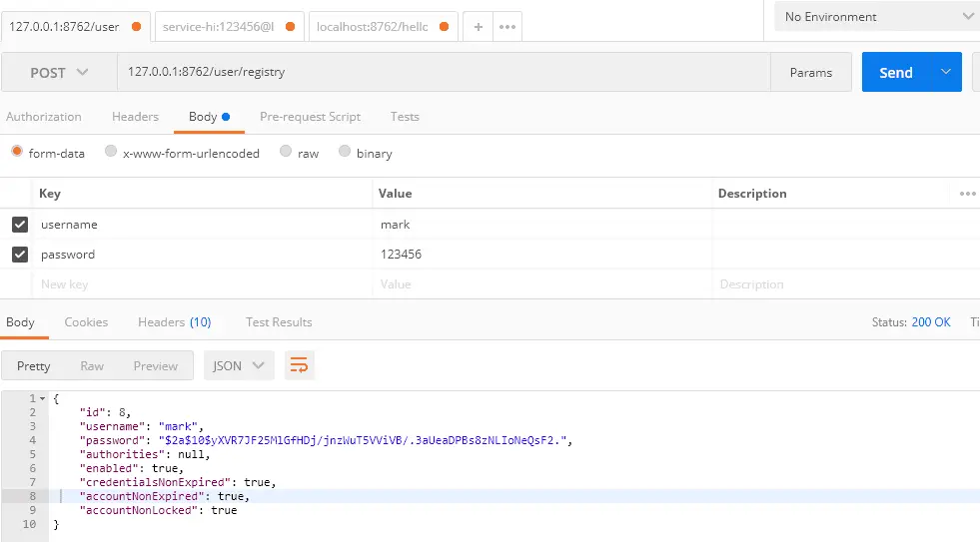Open column options ellipsis in Description header
Image resolution: width=980 pixels, height=542 pixels.
967,194
